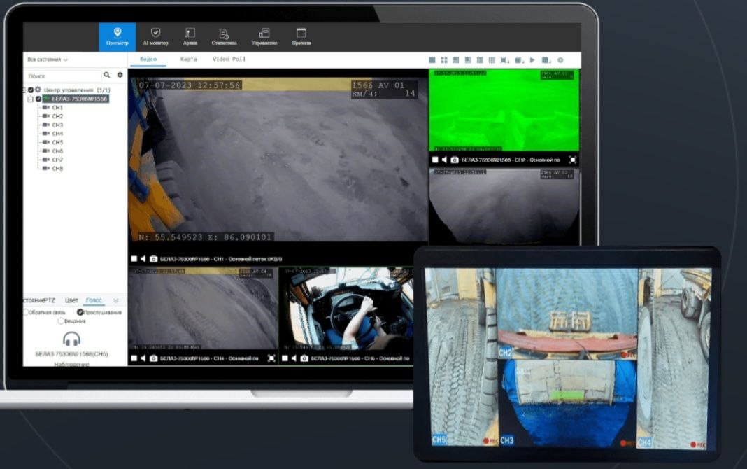Image resolution: width=747 pixels, height=469 pixels.
Task: Expand the CH4 video to fullscreen
Action: (x=271, y=358)
